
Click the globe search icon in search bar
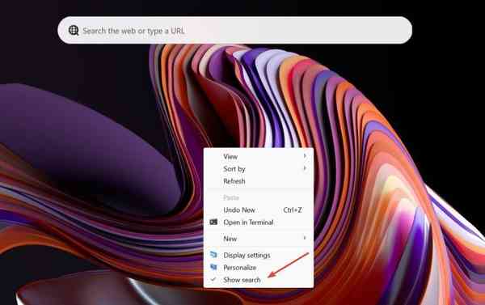74,31
